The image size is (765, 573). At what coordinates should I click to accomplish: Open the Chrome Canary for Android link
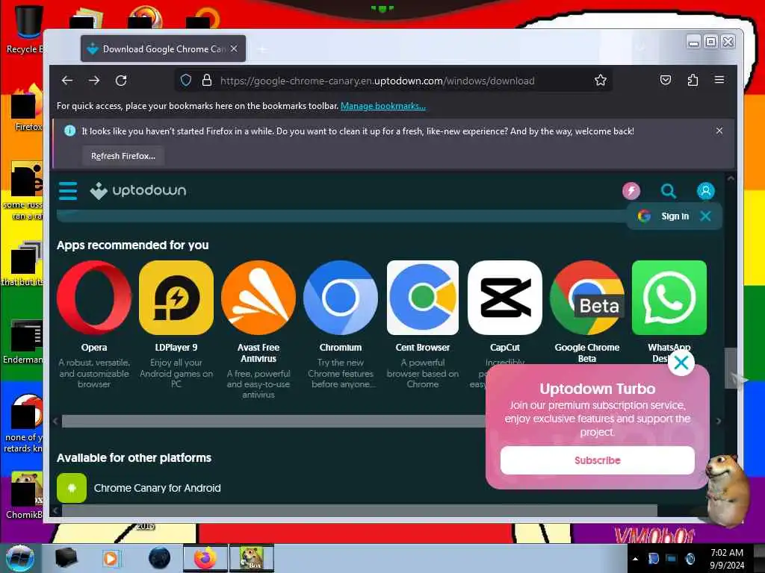pyautogui.click(x=157, y=488)
